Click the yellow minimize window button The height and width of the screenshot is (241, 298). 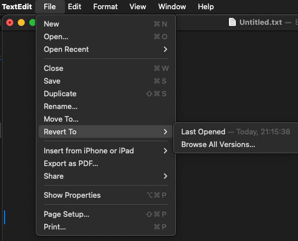[x=21, y=22]
